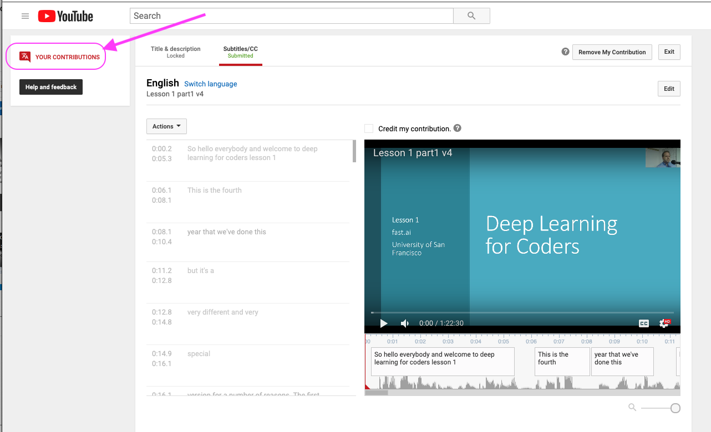
Task: Open the hamburger guide menu
Action: [x=25, y=16]
